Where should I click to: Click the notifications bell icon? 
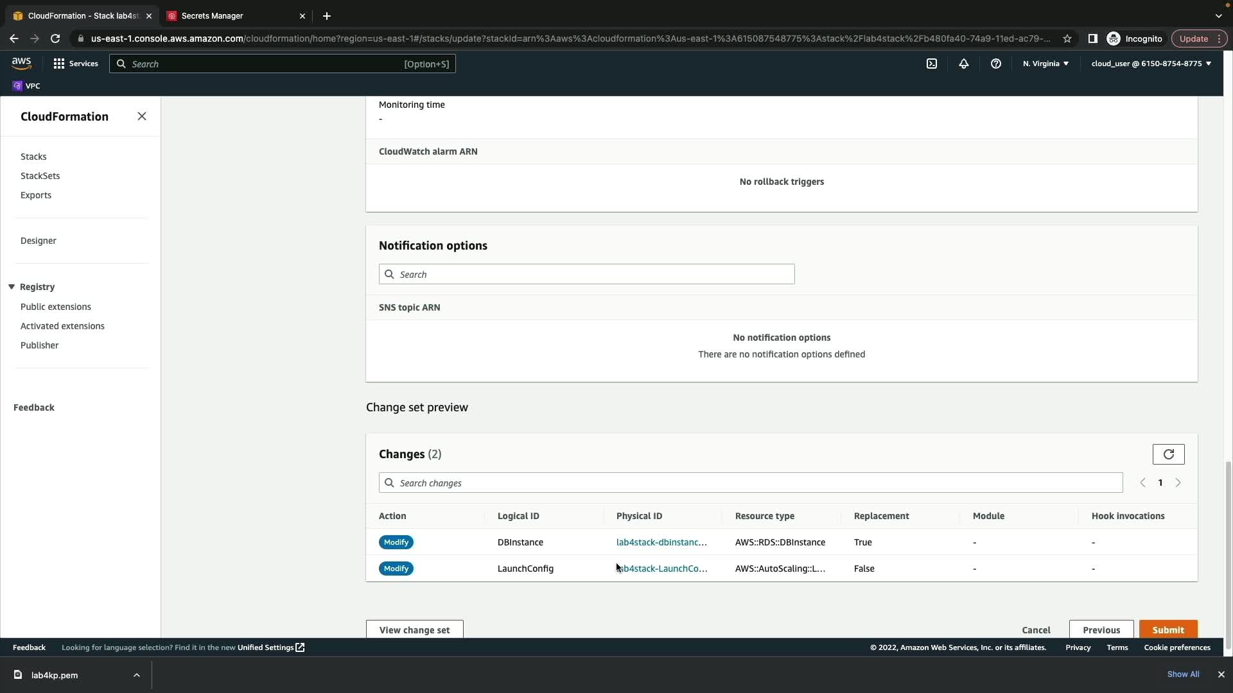964,64
